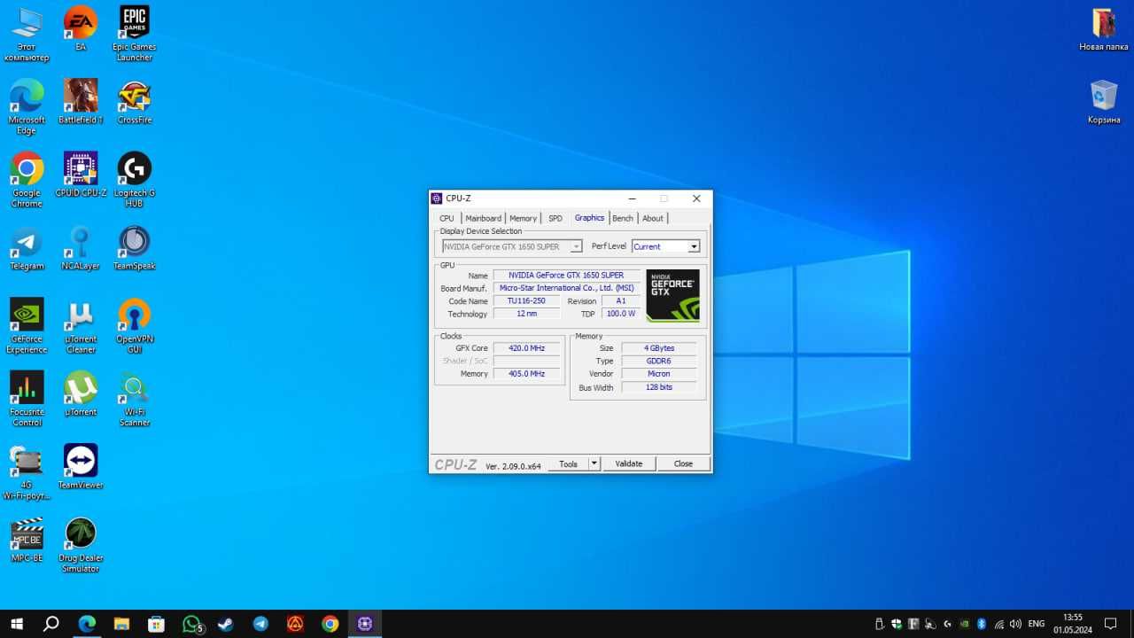Select Drug Dealer Simulator desktop icon

coord(81,545)
